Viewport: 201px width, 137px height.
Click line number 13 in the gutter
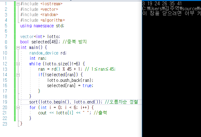(5, 69)
